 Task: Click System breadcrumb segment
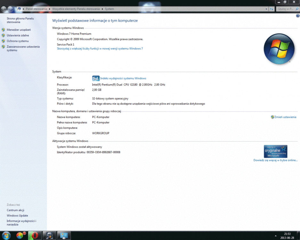tap(109, 9)
